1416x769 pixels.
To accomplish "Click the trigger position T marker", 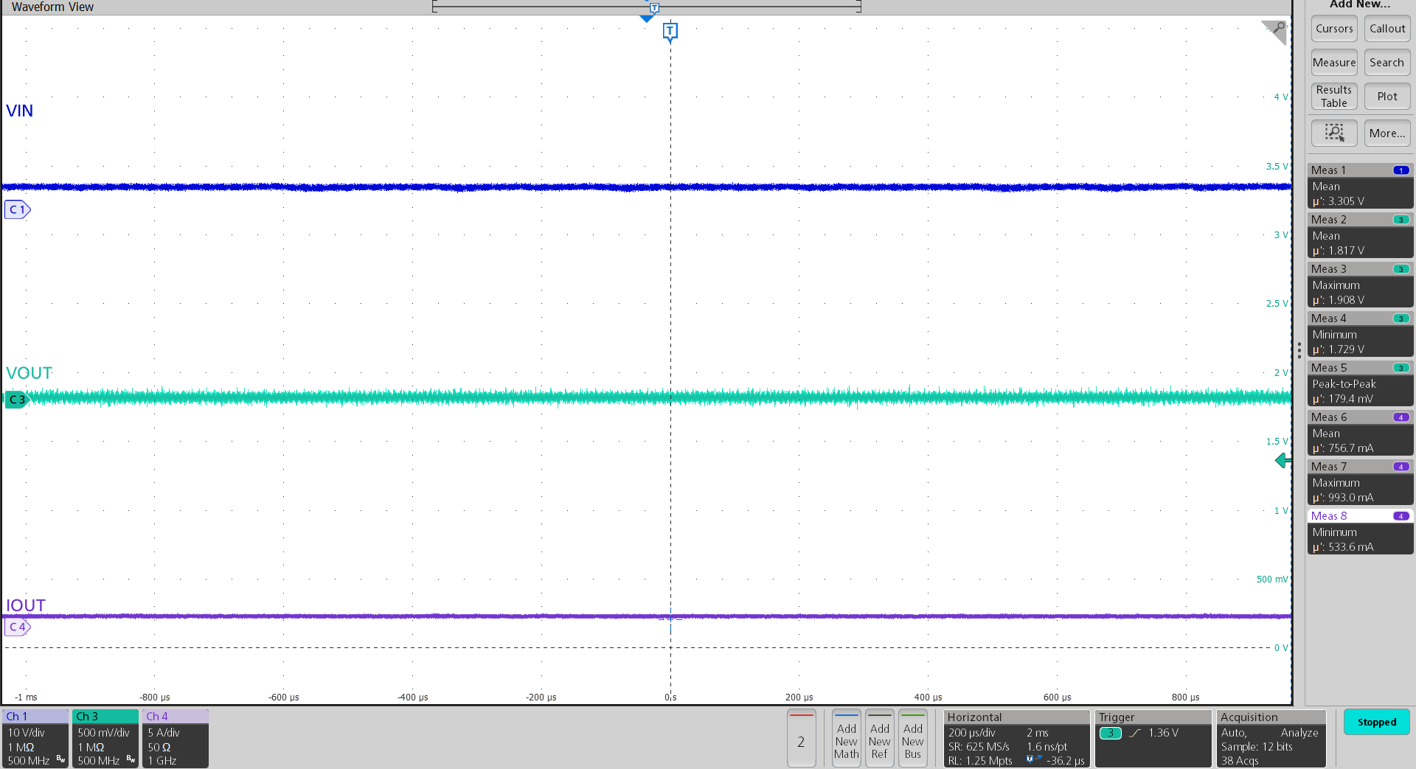I will 670,32.
